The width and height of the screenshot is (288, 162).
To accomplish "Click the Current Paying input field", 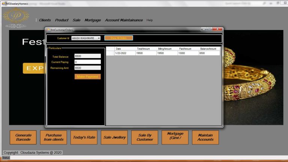I will (88, 62).
